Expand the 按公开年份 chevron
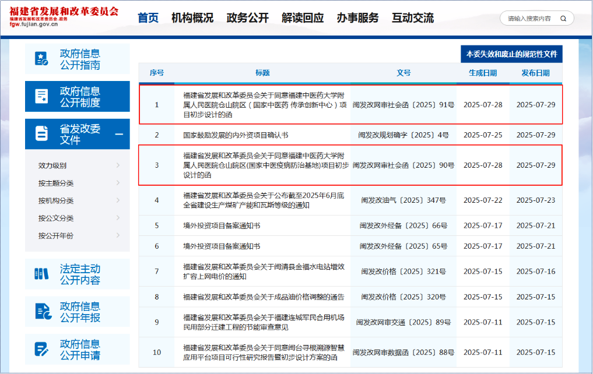Image resolution: width=593 pixels, height=374 pixels. coord(118,235)
